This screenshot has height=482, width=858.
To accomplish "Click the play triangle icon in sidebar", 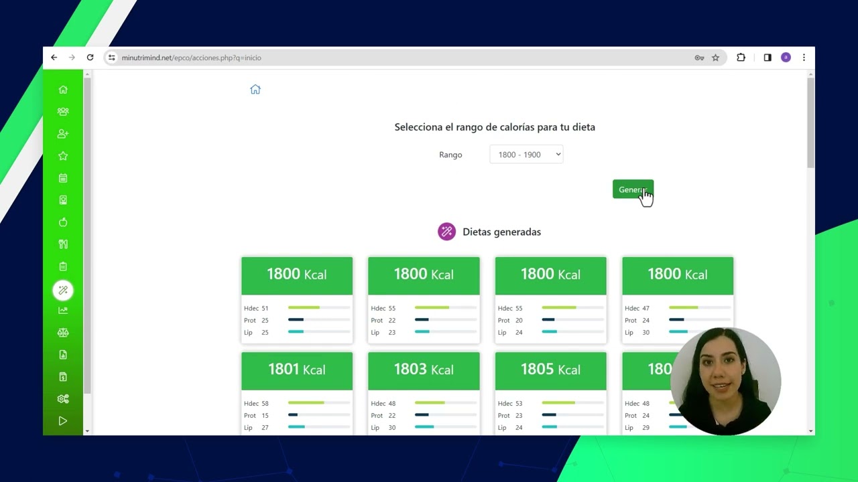I will pyautogui.click(x=63, y=421).
